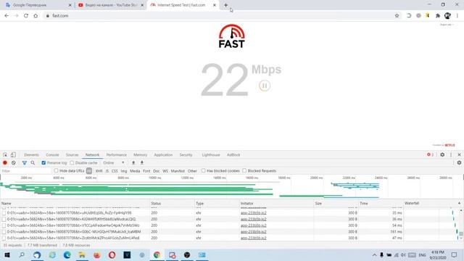Check Hide data URLs

pyautogui.click(x=57, y=171)
